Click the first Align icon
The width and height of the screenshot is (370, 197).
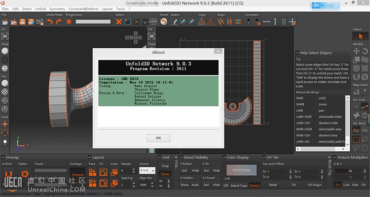(x=221, y=22)
